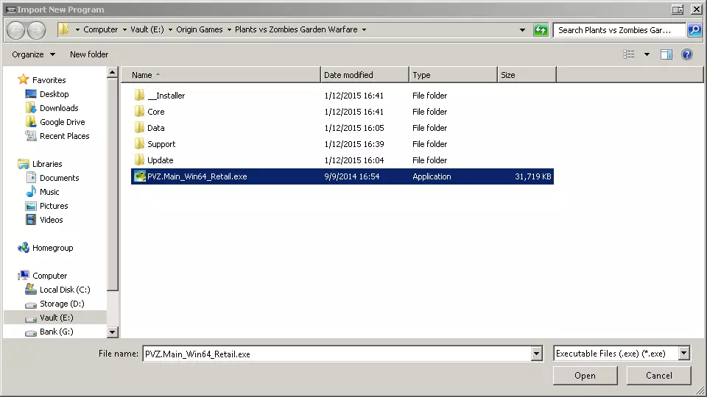Select the Data folder name
The width and height of the screenshot is (707, 397).
[155, 128]
